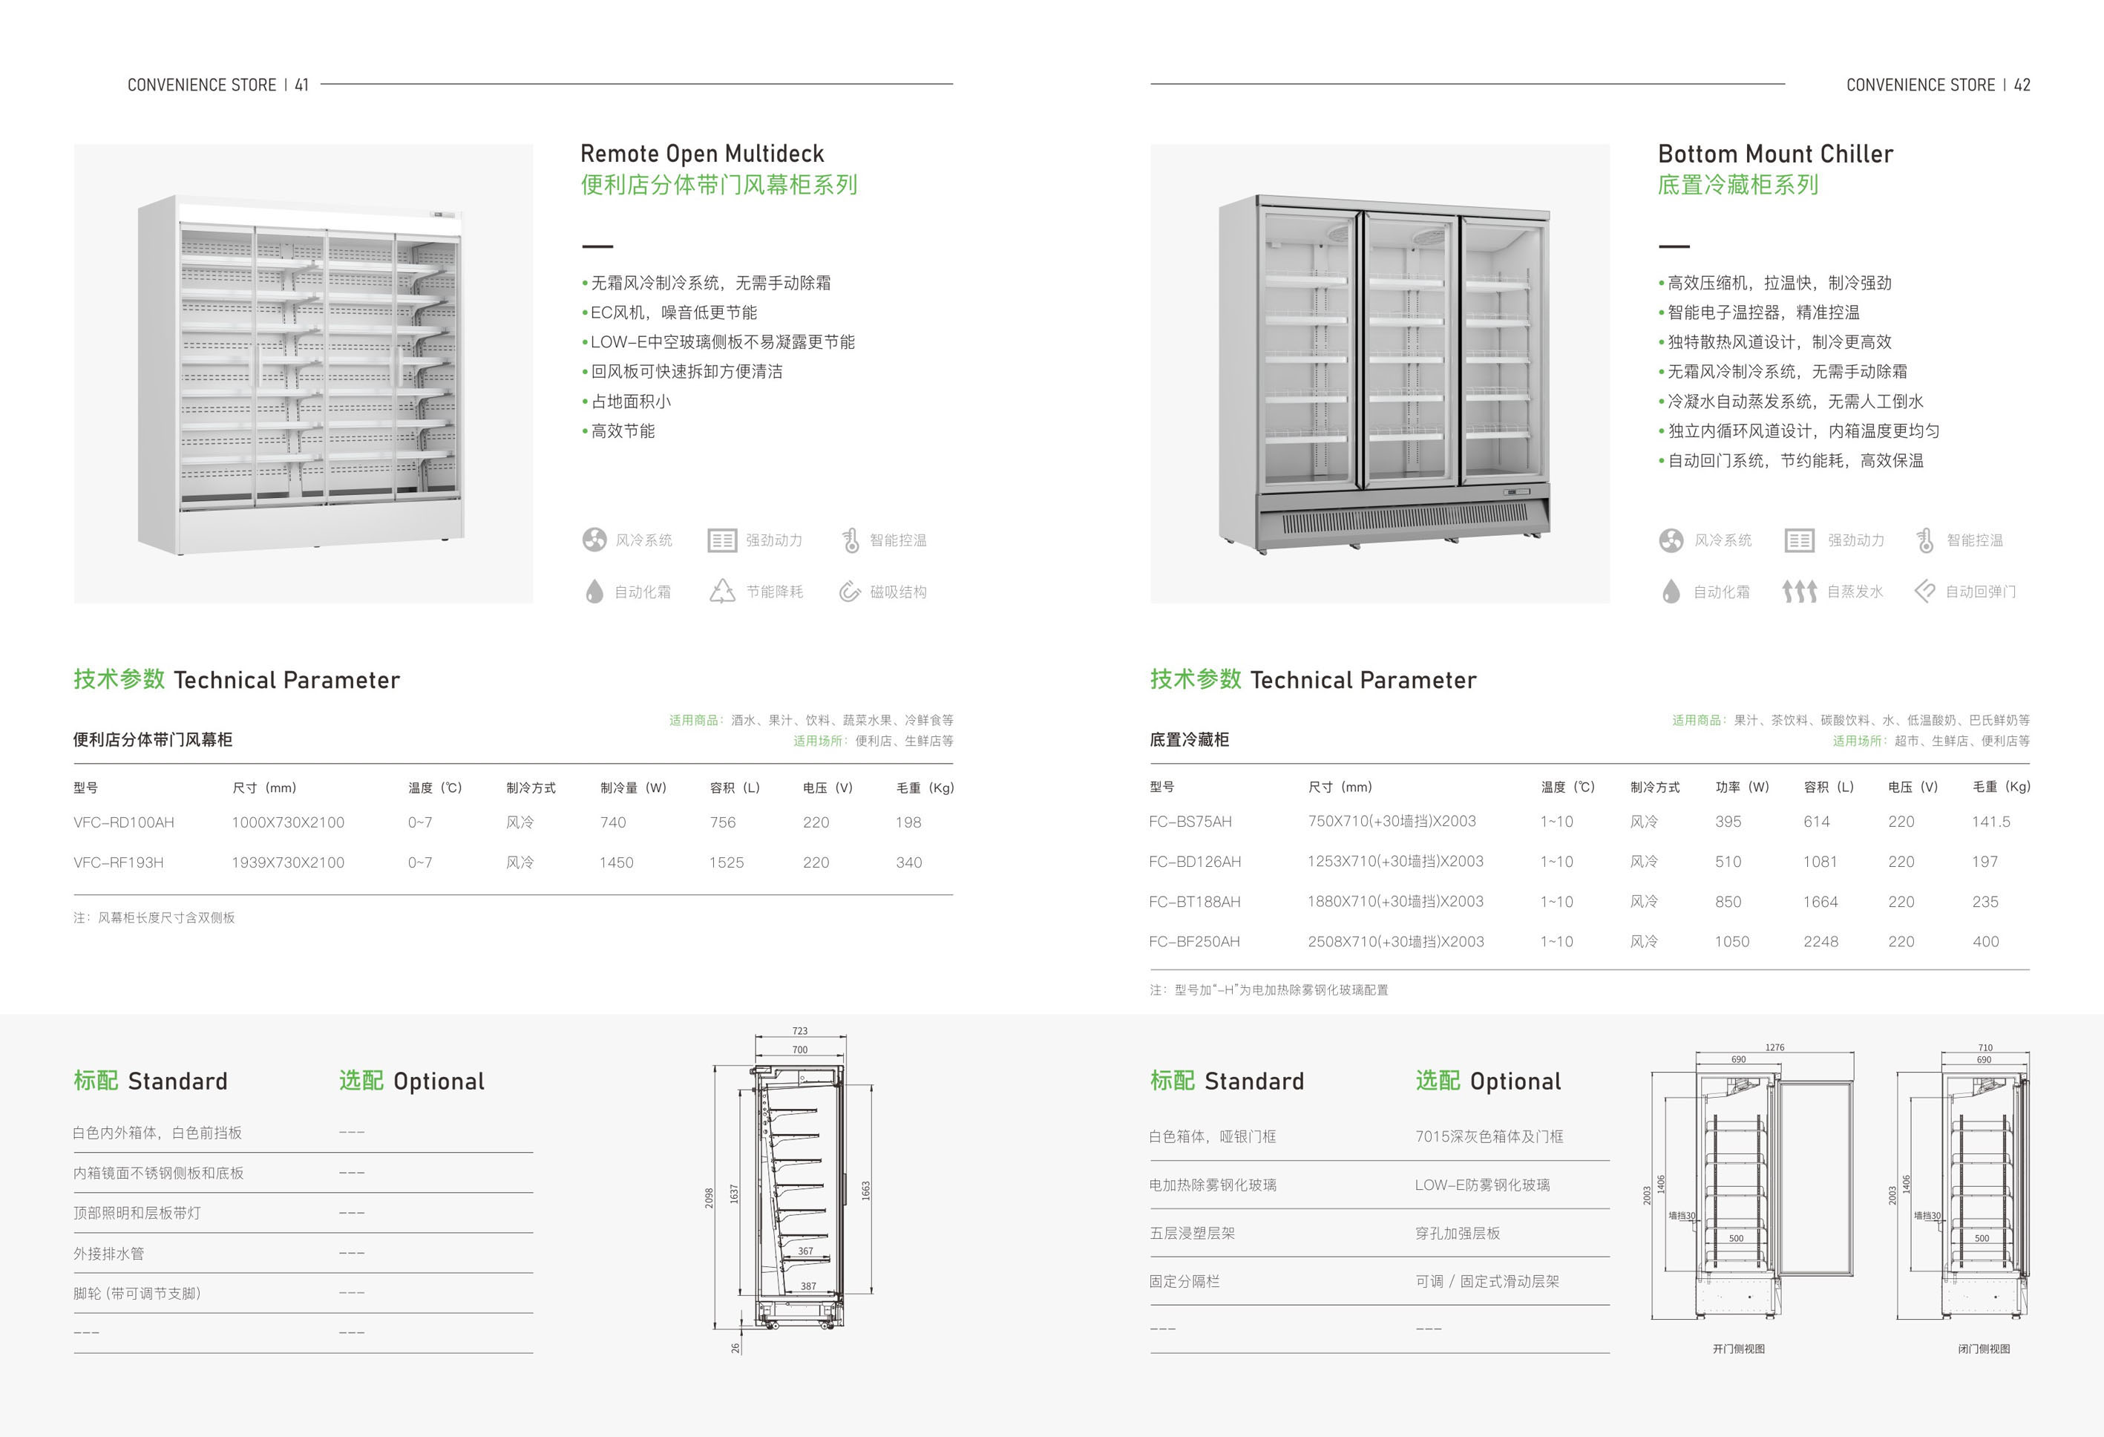Click the 750X710(+30墙挡)X2003 dimension cell
2104x1437 pixels.
coord(1392,821)
